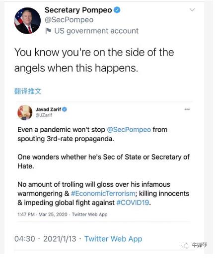Image resolution: width=215 pixels, height=258 pixels.
Task: Click the US government account flag icon
Action: pyautogui.click(x=48, y=31)
